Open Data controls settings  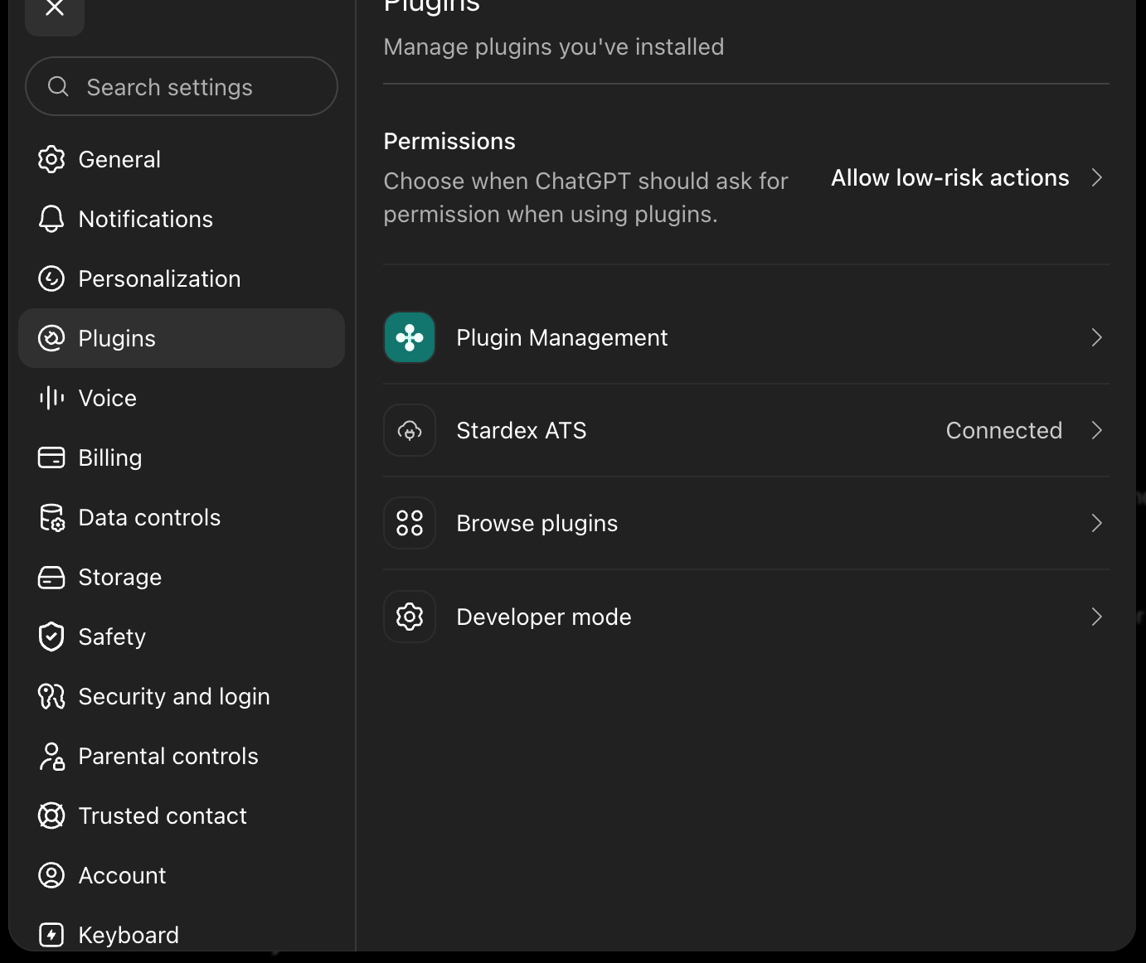pos(182,517)
